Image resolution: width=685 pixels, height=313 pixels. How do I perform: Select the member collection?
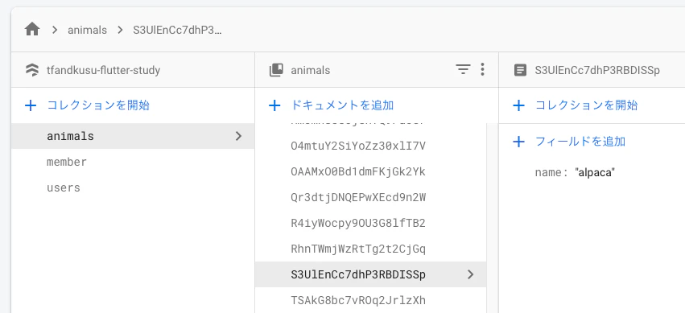click(133, 162)
